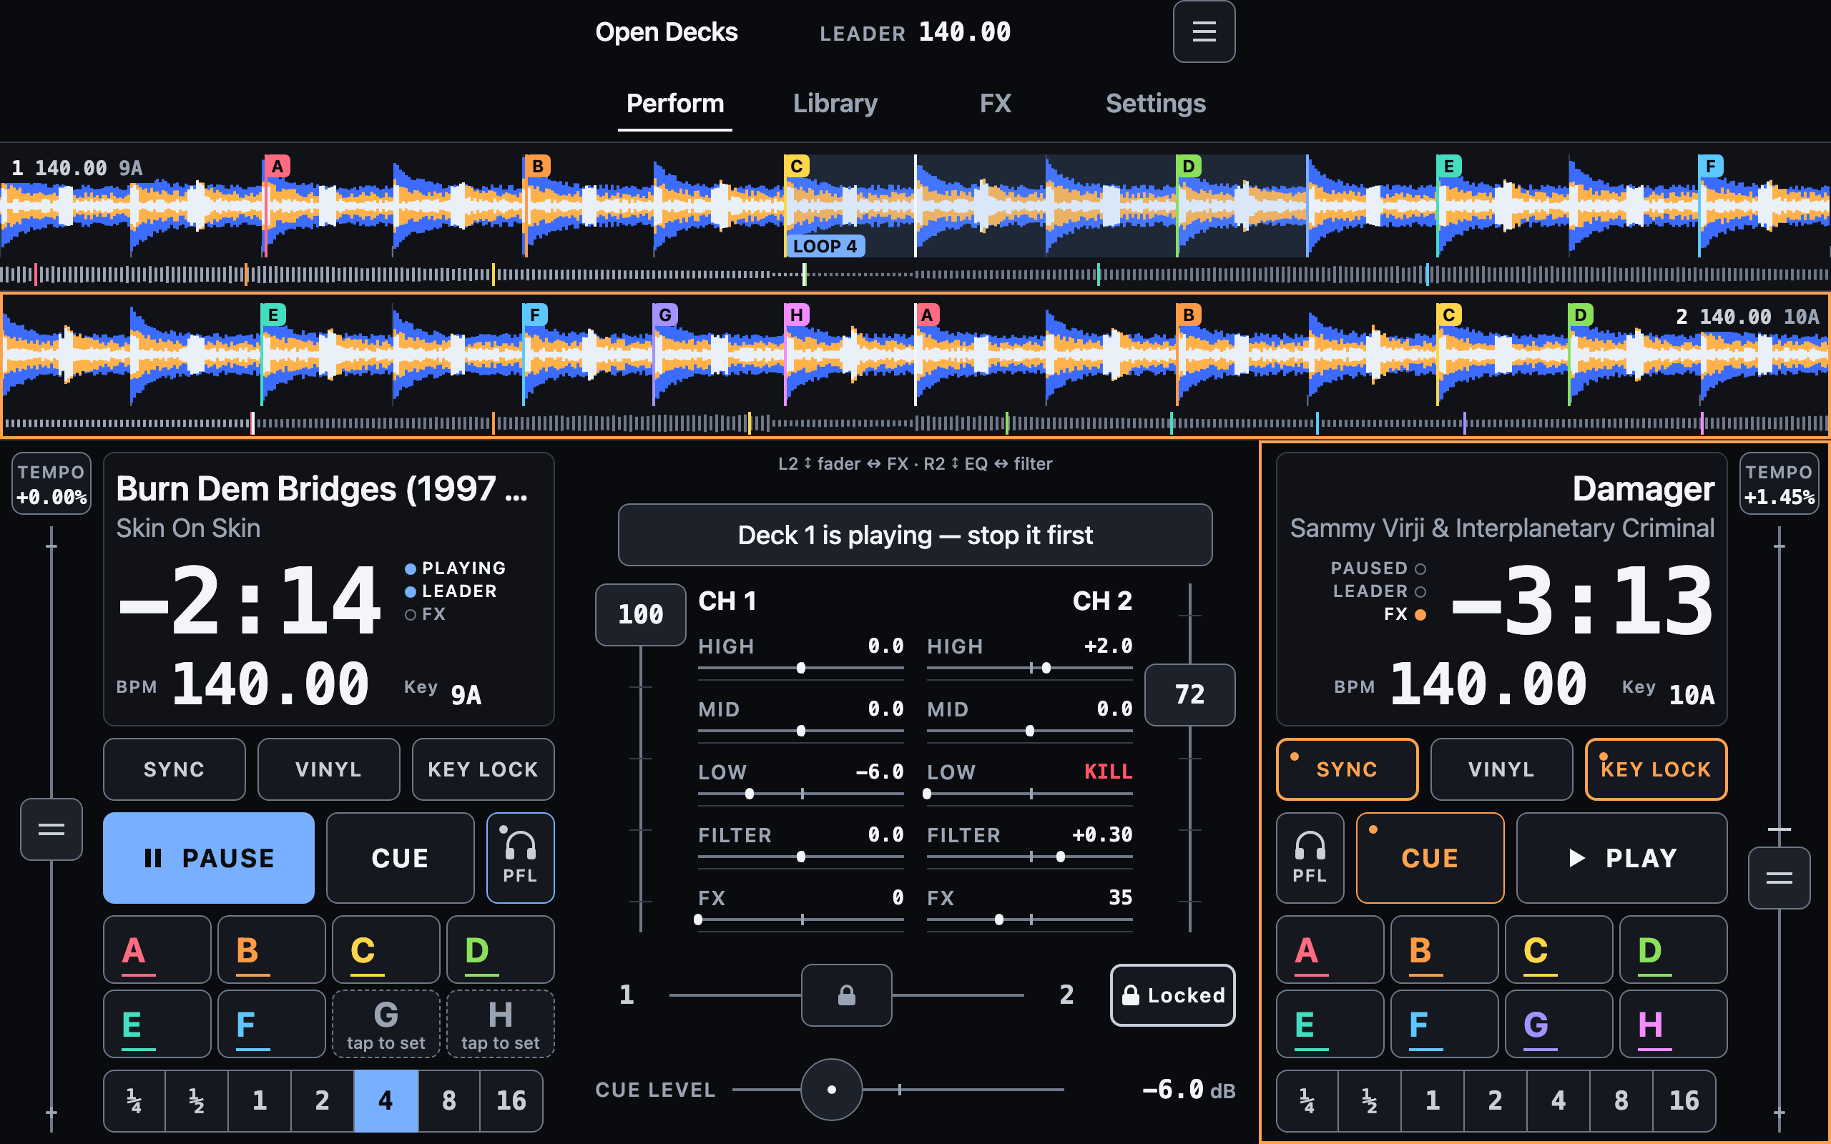This screenshot has height=1144, width=1831.
Task: Toggle VINYL mode on Deck 1
Action: click(x=328, y=769)
